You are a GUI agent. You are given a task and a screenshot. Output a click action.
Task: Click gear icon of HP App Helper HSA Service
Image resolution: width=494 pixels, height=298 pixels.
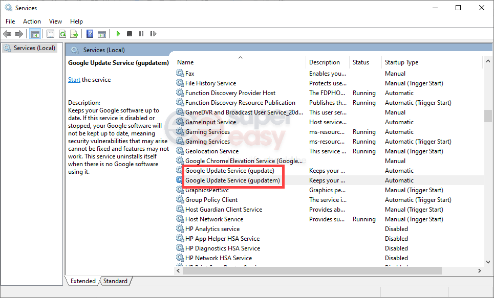180,239
